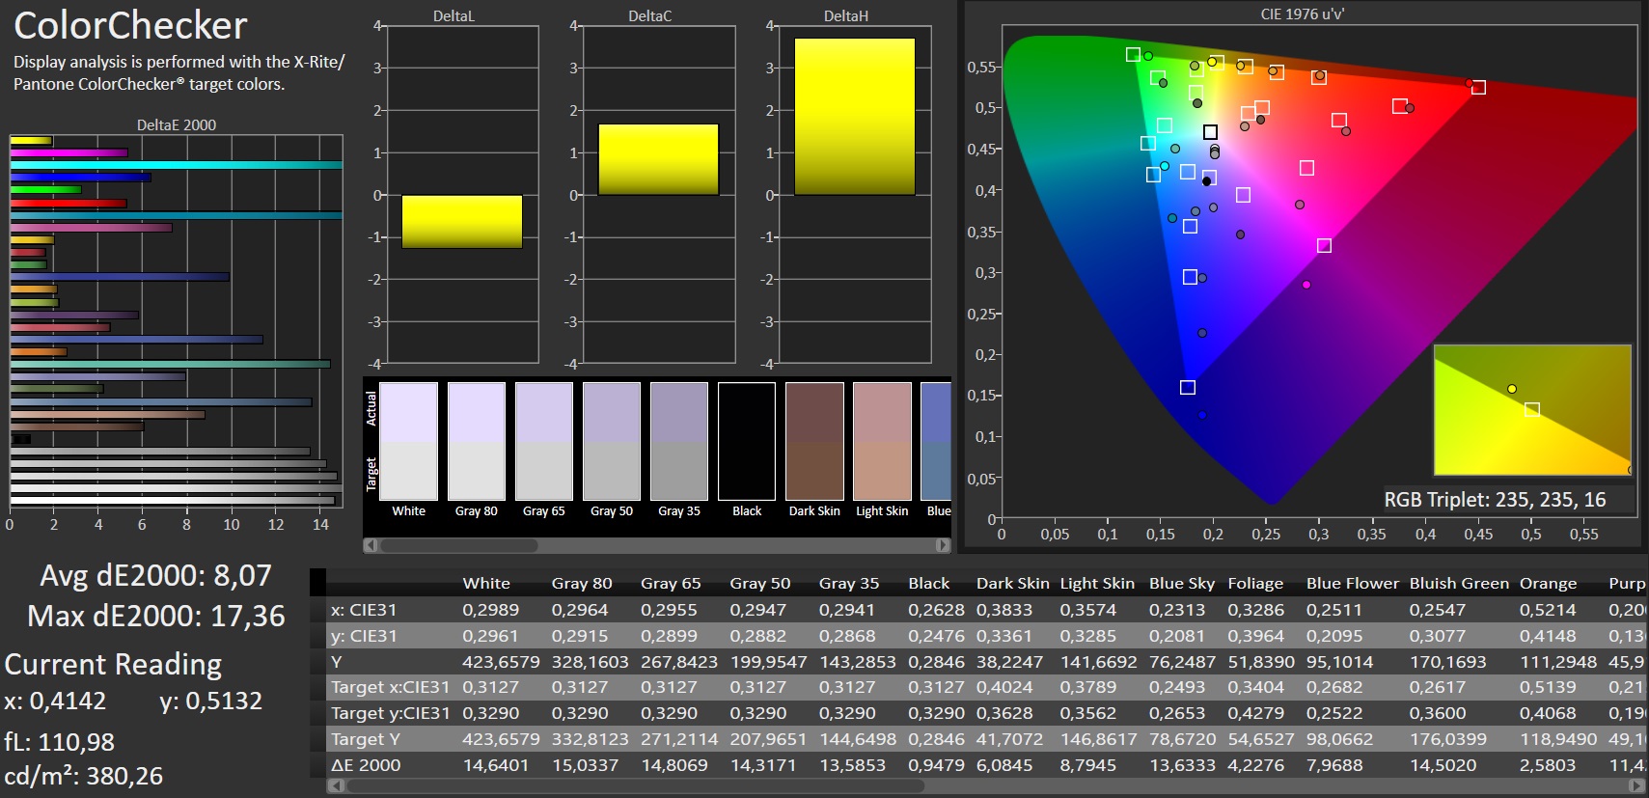Click the long cyan bar in the DeltaE 2000 chart

coord(177,165)
